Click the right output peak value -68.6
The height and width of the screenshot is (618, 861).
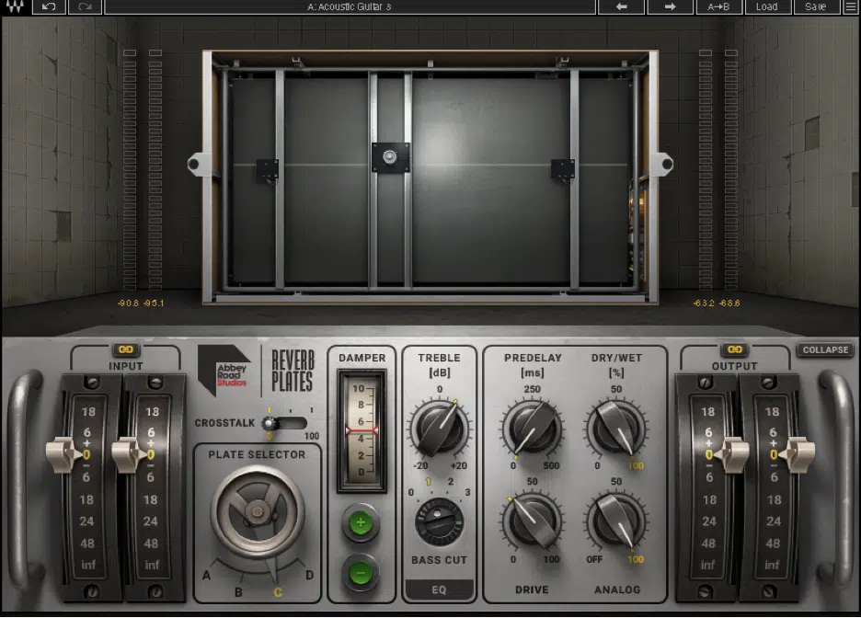(x=729, y=303)
